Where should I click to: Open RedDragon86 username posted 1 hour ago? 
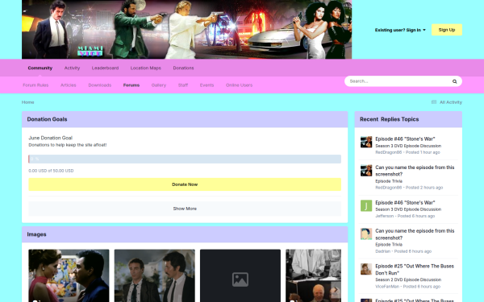point(388,152)
